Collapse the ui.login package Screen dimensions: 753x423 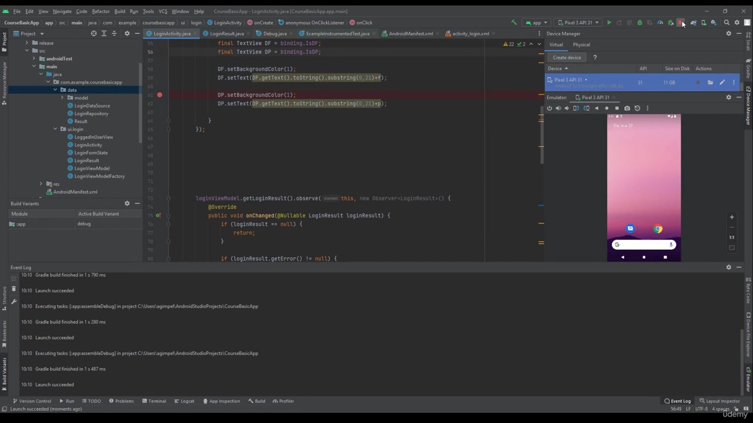[56, 129]
